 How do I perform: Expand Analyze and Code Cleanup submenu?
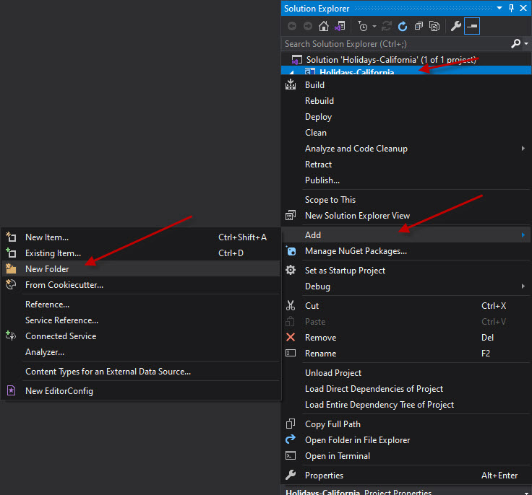point(406,149)
